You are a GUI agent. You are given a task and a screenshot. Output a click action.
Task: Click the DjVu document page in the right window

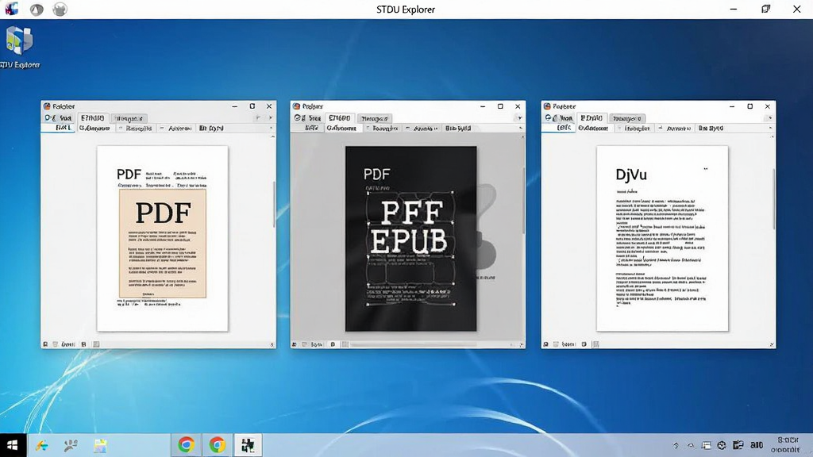pos(662,238)
